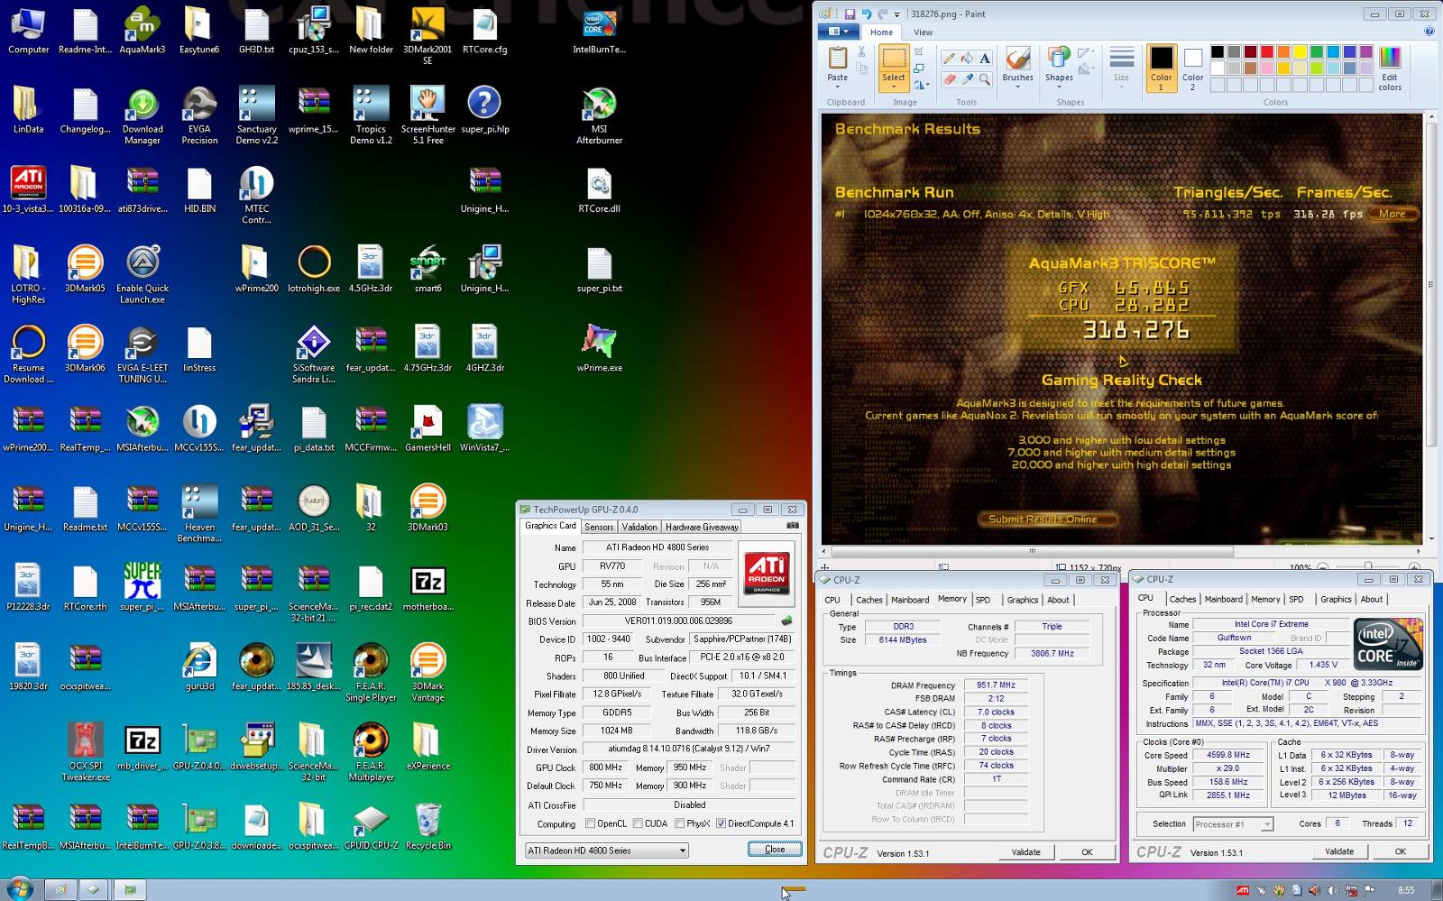
Task: Undo the last action in Paint
Action: click(x=866, y=14)
